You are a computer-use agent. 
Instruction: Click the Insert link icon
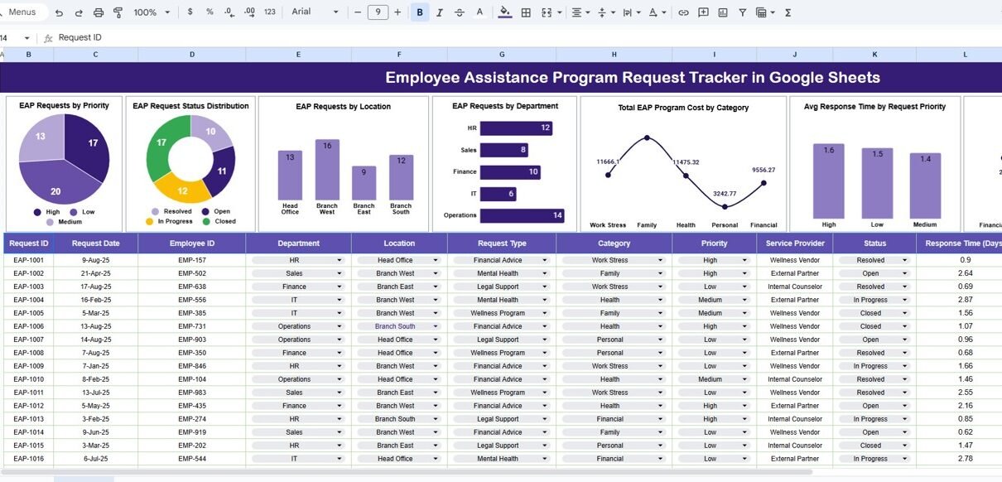coord(683,12)
